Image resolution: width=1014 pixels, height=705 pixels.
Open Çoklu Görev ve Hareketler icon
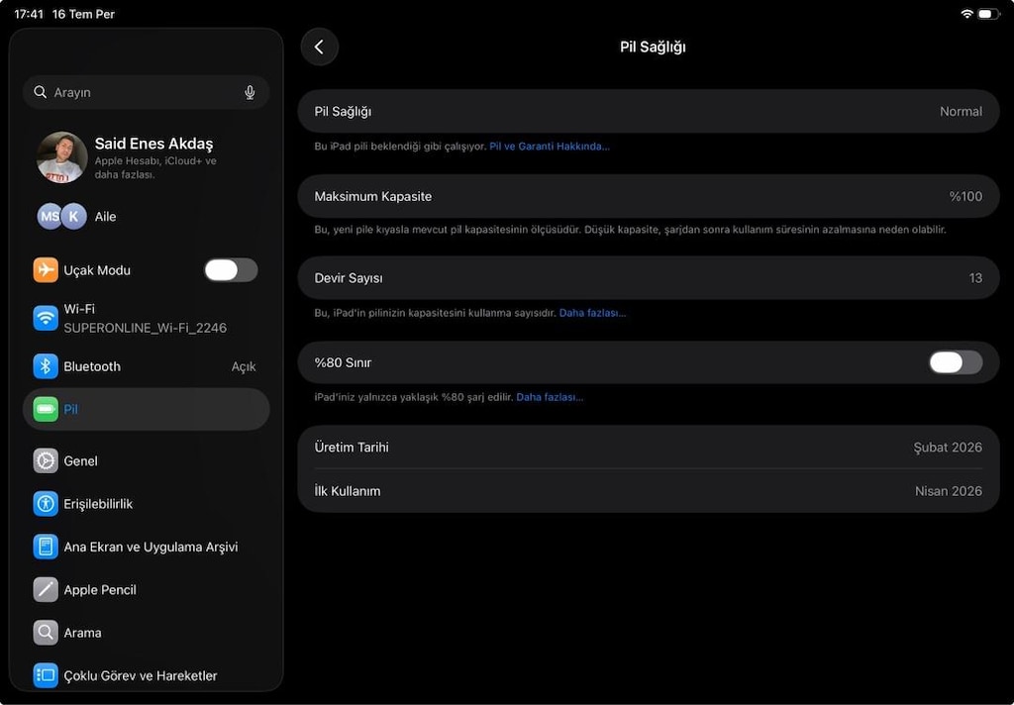[46, 675]
